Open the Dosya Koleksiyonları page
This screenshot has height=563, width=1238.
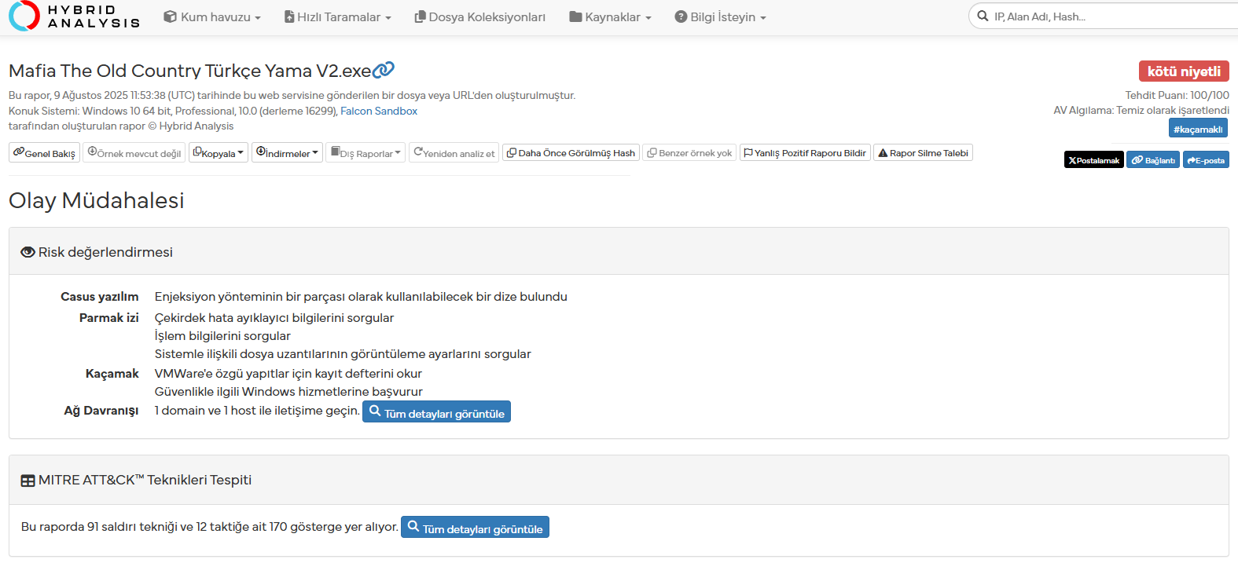click(x=479, y=17)
